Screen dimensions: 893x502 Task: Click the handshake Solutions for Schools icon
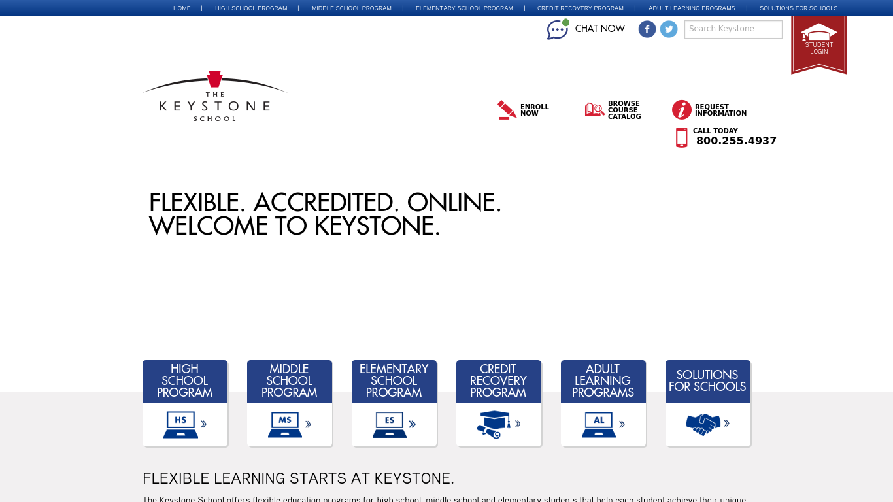click(x=703, y=424)
